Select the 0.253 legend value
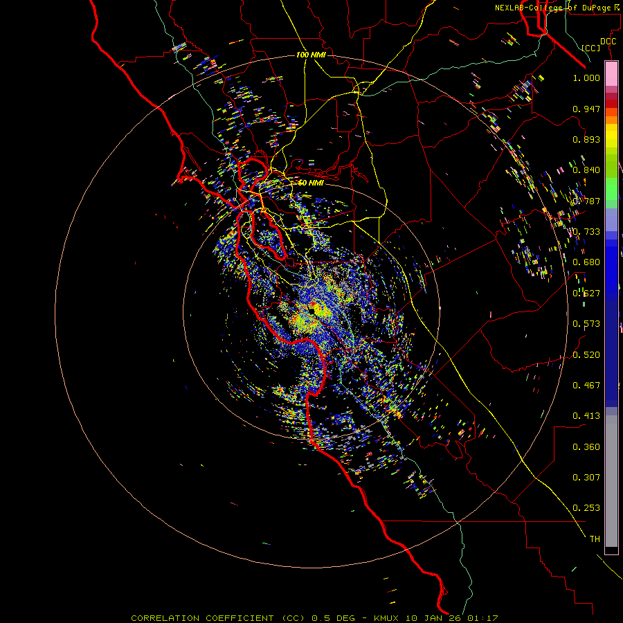This screenshot has width=623, height=623. click(586, 508)
